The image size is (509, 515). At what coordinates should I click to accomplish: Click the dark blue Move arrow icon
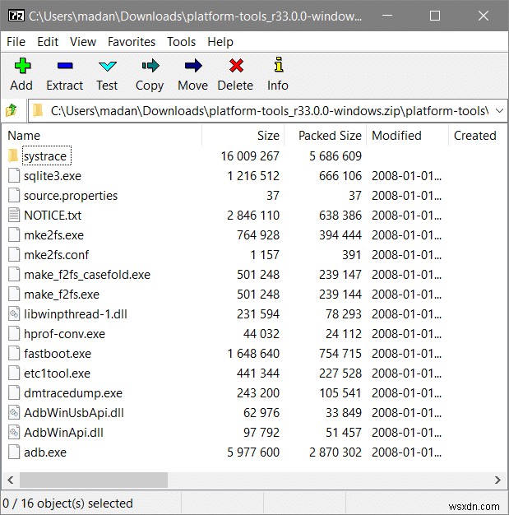click(193, 66)
